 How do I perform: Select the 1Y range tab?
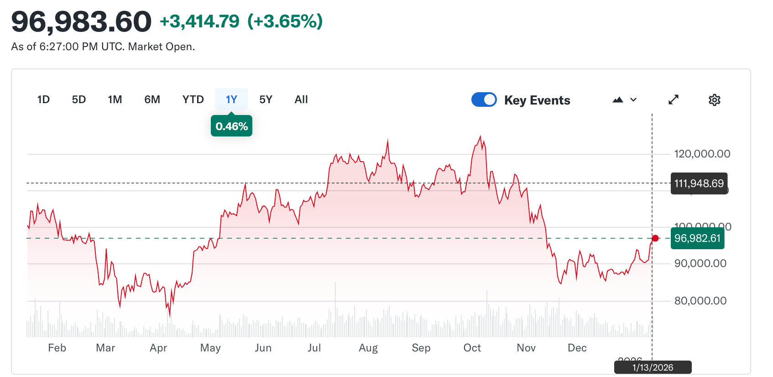231,99
